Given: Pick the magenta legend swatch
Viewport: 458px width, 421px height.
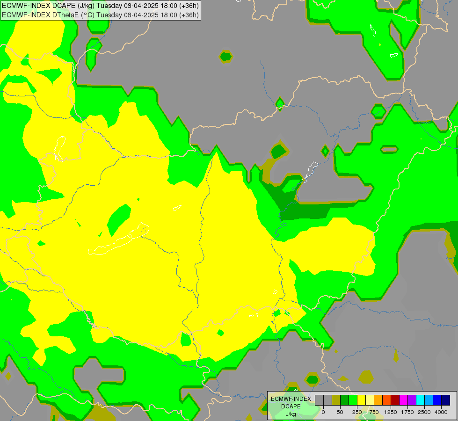Looking at the screenshot, I should point(403,400).
